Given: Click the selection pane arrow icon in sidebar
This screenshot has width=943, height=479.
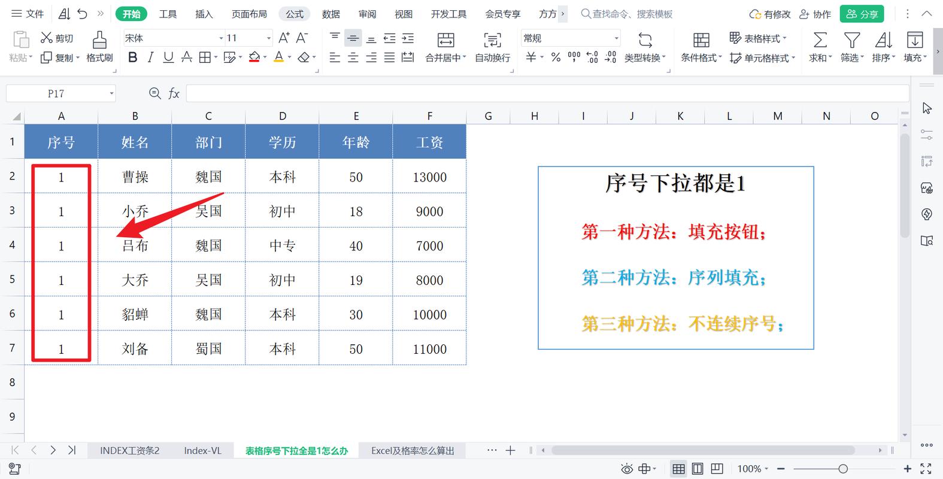Looking at the screenshot, I should pos(927,108).
